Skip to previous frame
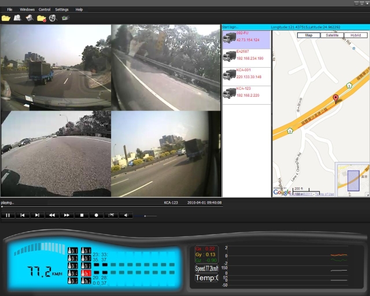 (23, 215)
